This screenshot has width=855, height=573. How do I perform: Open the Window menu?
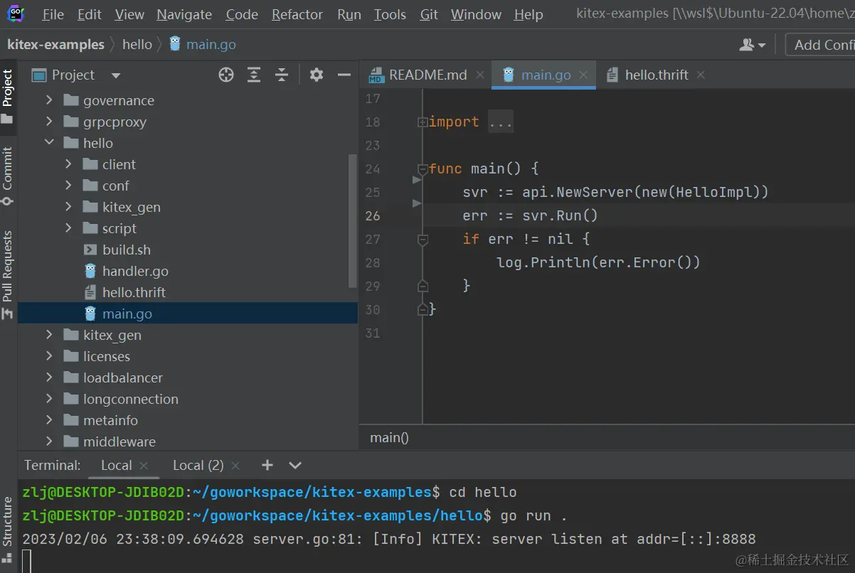tap(476, 14)
